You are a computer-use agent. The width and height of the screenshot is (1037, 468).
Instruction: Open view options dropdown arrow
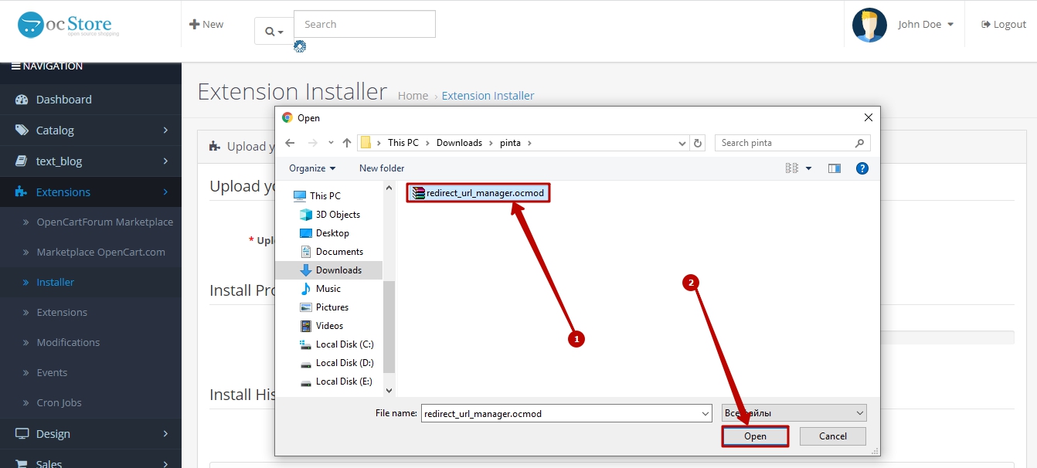coord(808,168)
